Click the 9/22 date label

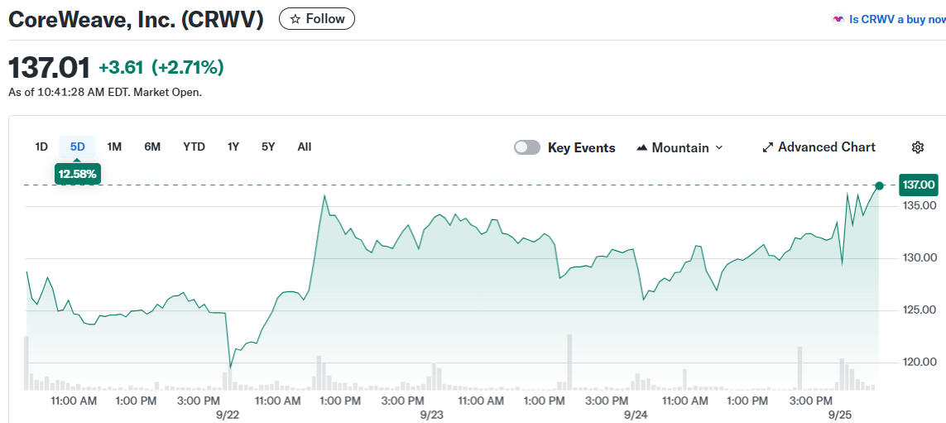coord(228,416)
